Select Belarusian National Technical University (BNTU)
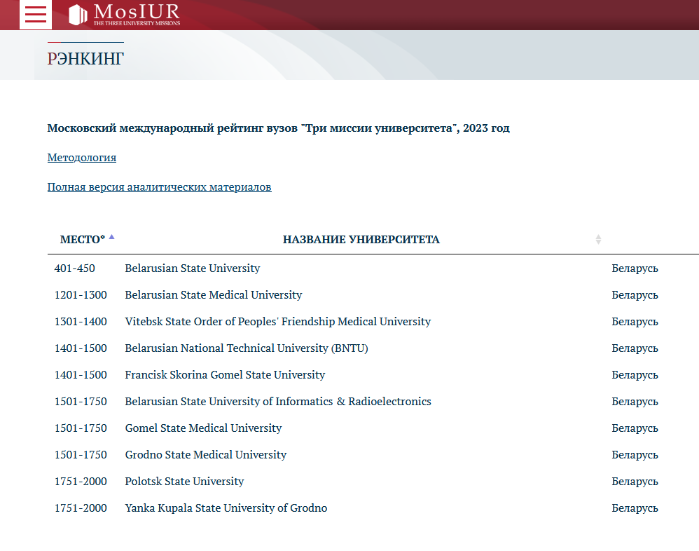The width and height of the screenshot is (699, 551). 247,348
